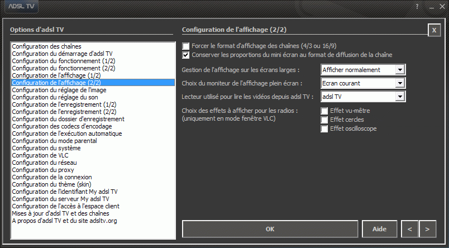449x248 pixels.
Task: Go to previous options page arrow
Action: click(x=409, y=229)
